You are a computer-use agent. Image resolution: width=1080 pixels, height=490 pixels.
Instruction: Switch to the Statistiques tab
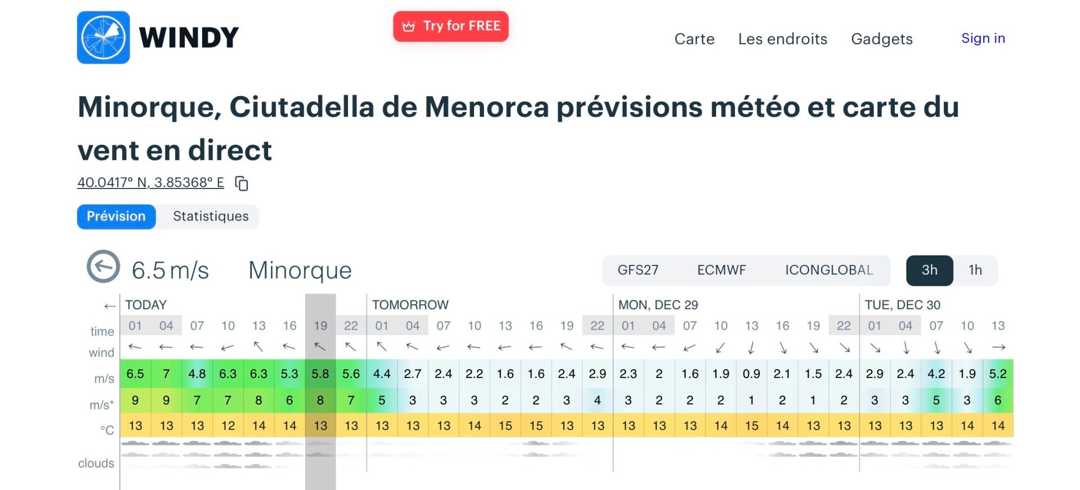tap(211, 217)
